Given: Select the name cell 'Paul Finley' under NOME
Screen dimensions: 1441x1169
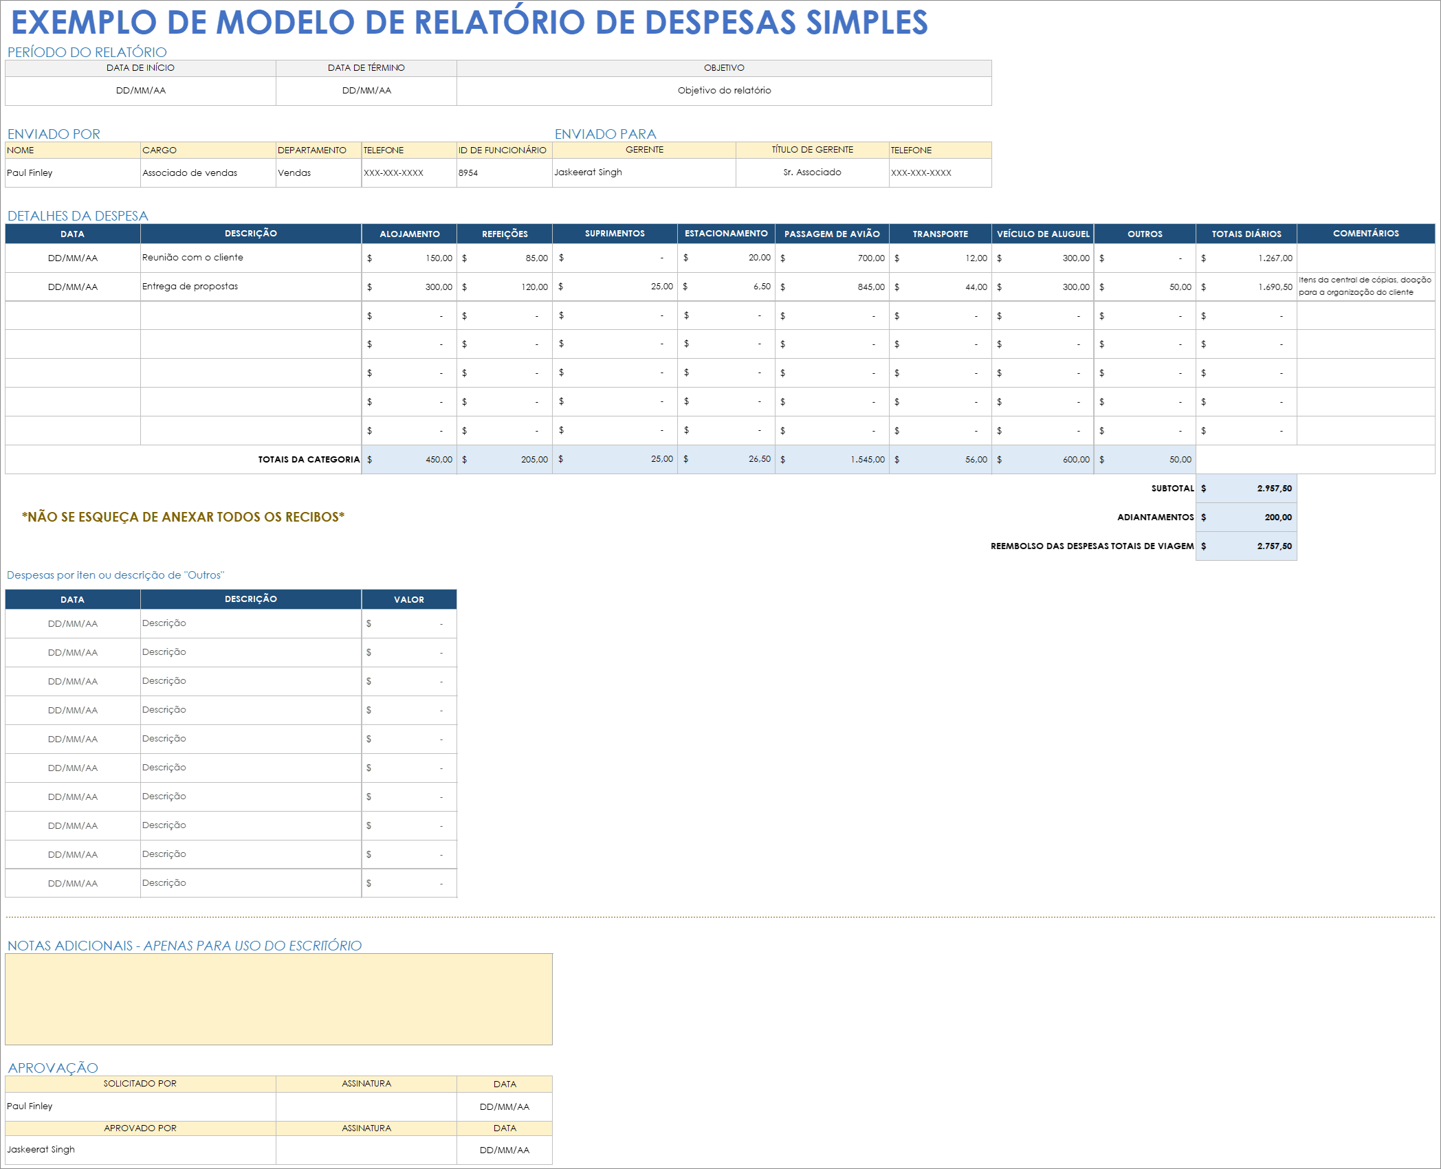Looking at the screenshot, I should tap(72, 172).
